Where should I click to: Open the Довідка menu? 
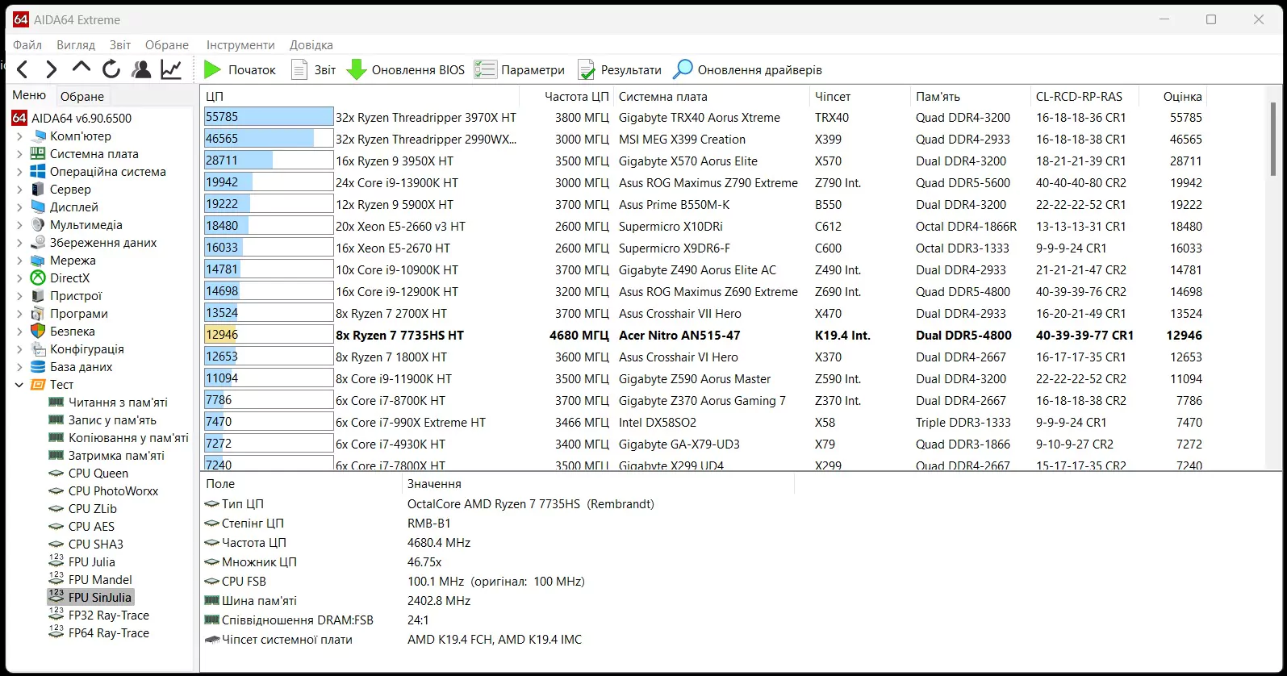click(x=311, y=45)
